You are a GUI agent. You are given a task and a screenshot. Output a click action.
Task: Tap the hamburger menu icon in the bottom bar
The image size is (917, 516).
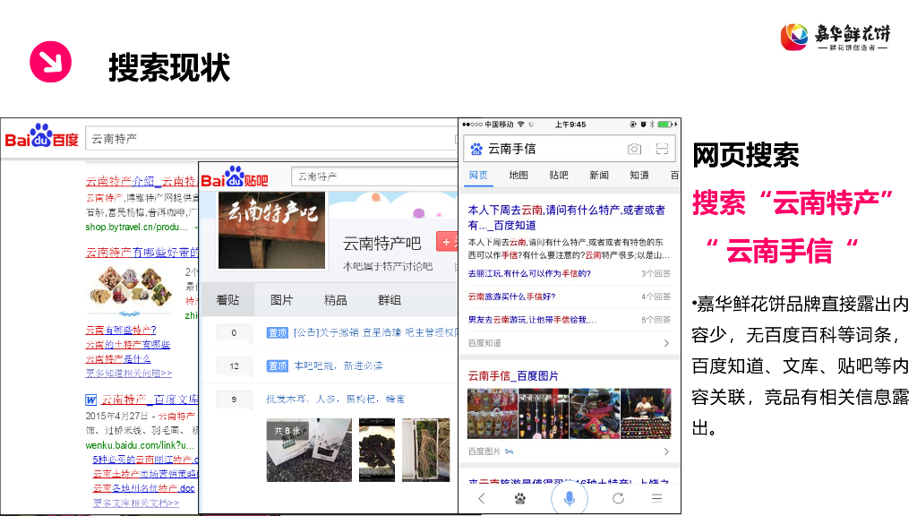point(656,498)
